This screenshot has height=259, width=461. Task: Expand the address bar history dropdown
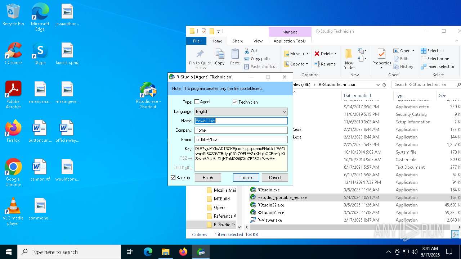coord(378,85)
